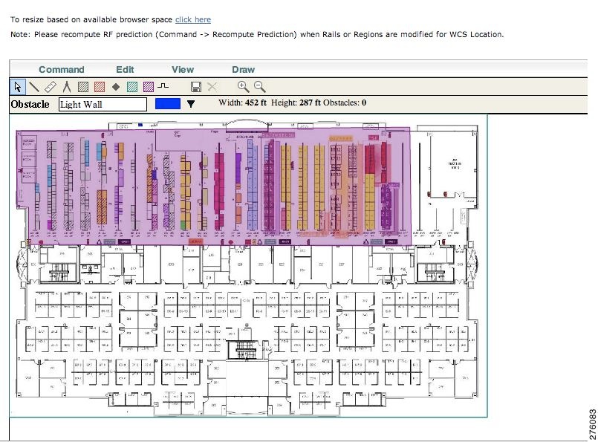Open the View menu
Viewport: 598px width, 442px height.
tap(182, 69)
